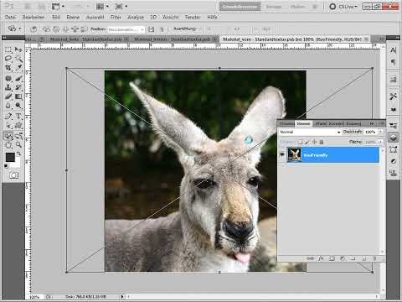
Task: Open blend mode Normal dropdown
Action: pyautogui.click(x=310, y=132)
